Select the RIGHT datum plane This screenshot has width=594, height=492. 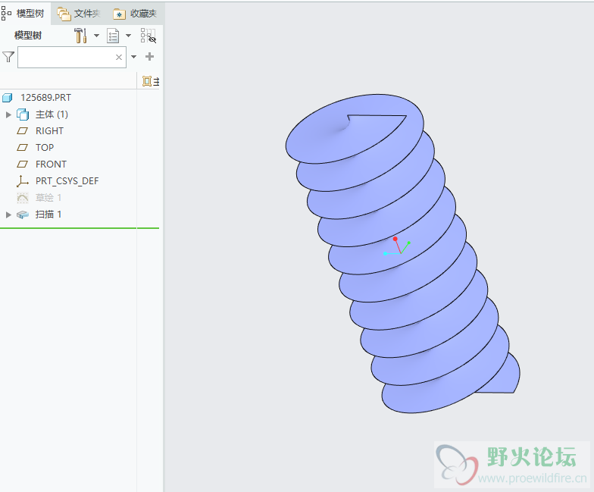(x=50, y=131)
